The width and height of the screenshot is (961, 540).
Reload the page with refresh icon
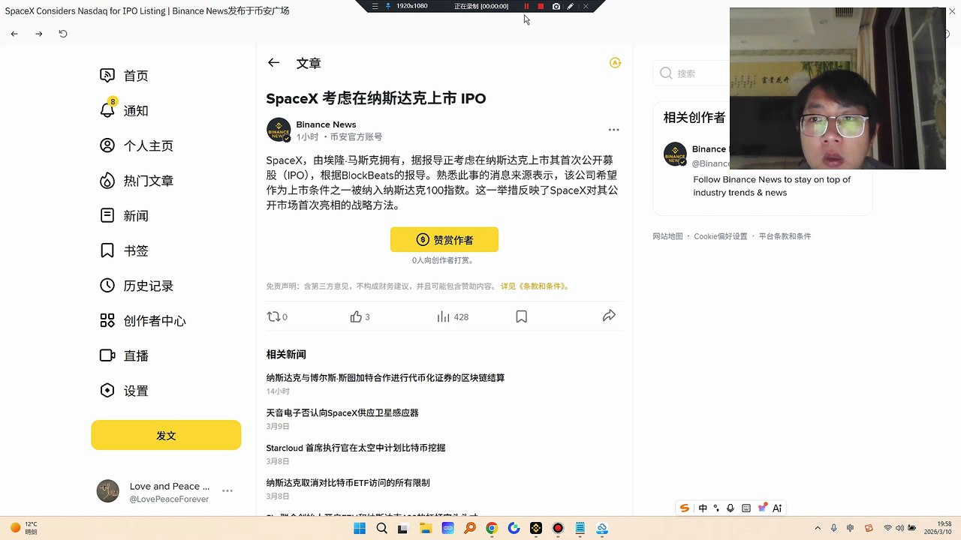pyautogui.click(x=63, y=34)
